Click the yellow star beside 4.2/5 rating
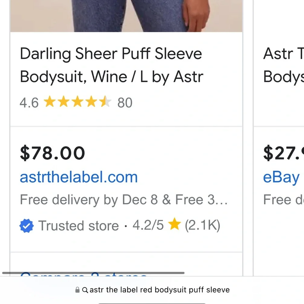 click(174, 224)
